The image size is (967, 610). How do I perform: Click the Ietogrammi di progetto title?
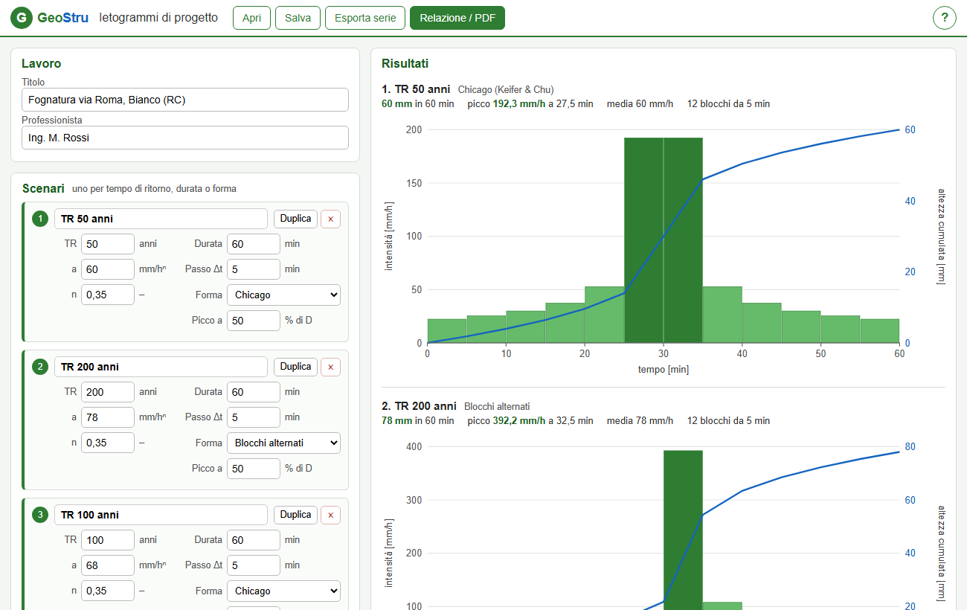[158, 18]
